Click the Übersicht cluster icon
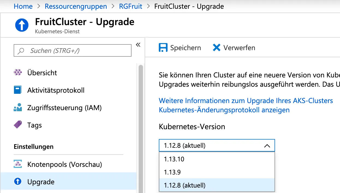This screenshot has width=340, height=193. (x=18, y=73)
